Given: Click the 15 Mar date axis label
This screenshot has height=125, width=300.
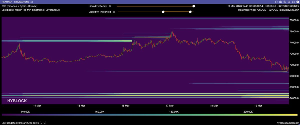Looking at the screenshot, I should [81, 106].
